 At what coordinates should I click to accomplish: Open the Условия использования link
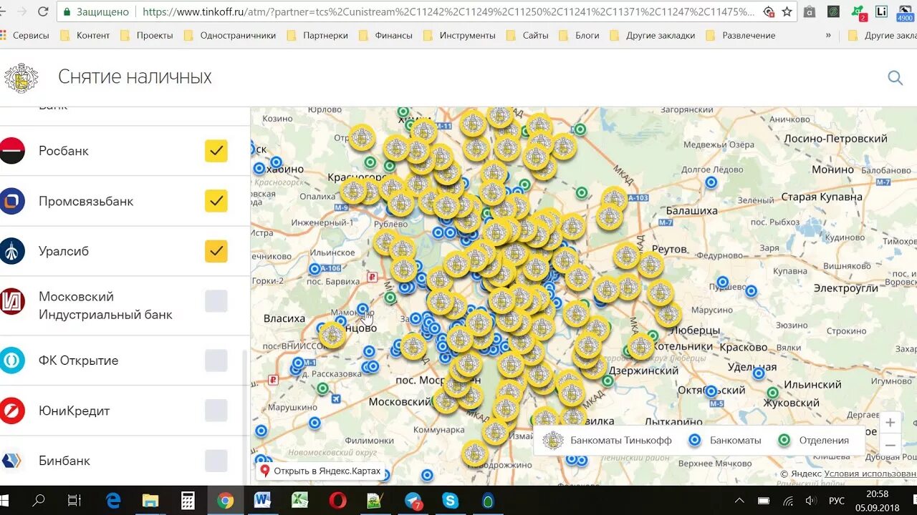(870, 474)
